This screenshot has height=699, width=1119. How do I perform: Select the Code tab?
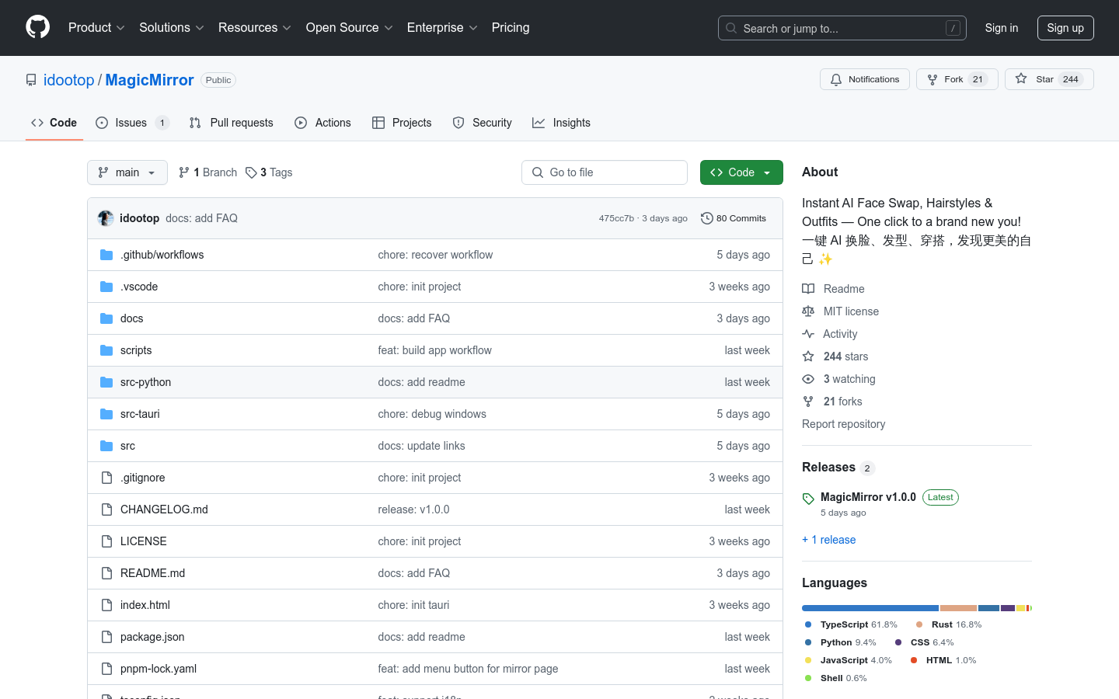(x=54, y=123)
